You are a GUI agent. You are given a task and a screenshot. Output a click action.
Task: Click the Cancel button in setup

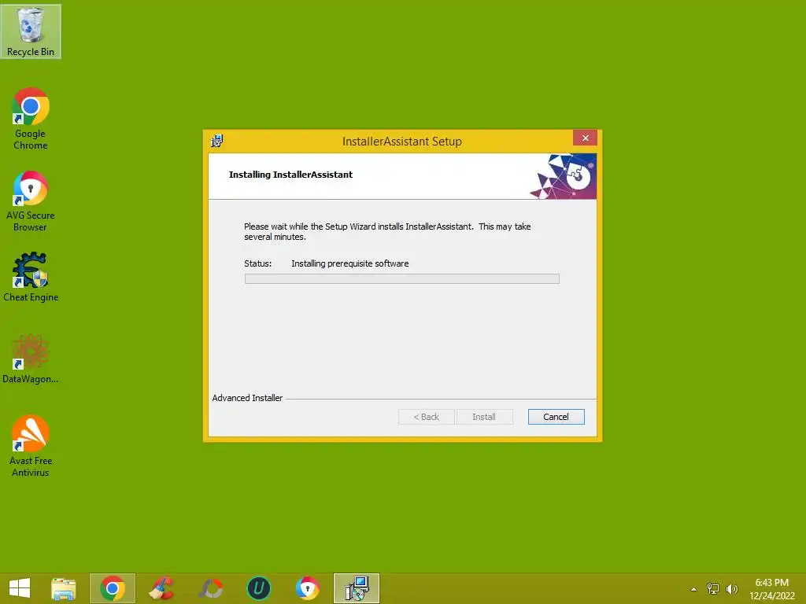tap(556, 417)
